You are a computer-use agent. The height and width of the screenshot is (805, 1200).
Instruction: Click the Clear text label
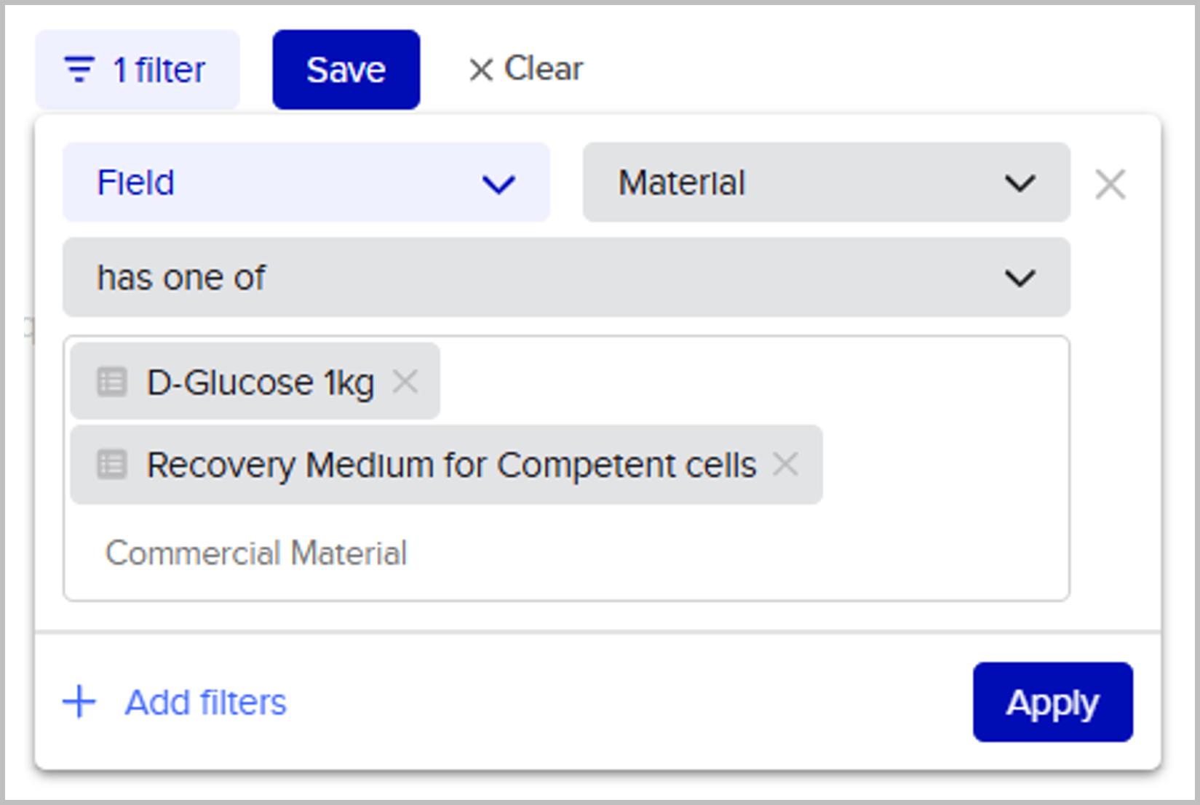[x=544, y=69]
